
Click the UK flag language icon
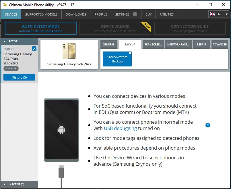tap(212, 14)
